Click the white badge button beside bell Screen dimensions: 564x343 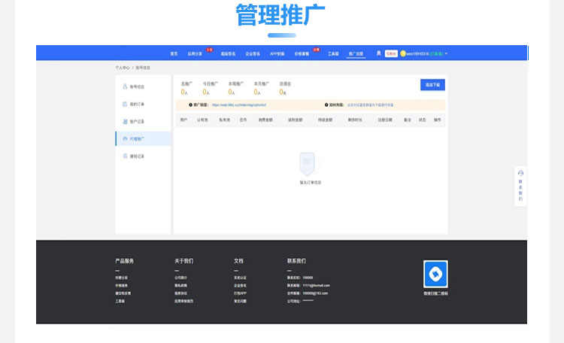(391, 53)
